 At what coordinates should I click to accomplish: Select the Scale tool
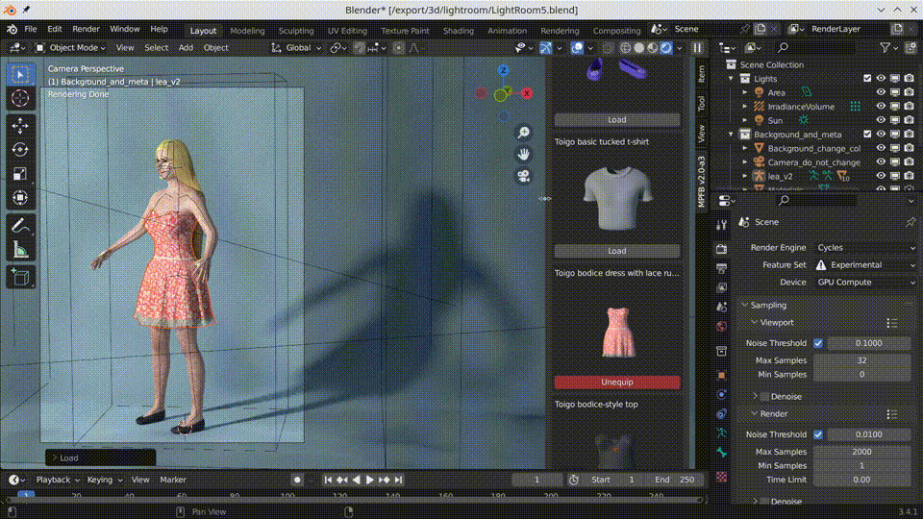click(x=20, y=174)
